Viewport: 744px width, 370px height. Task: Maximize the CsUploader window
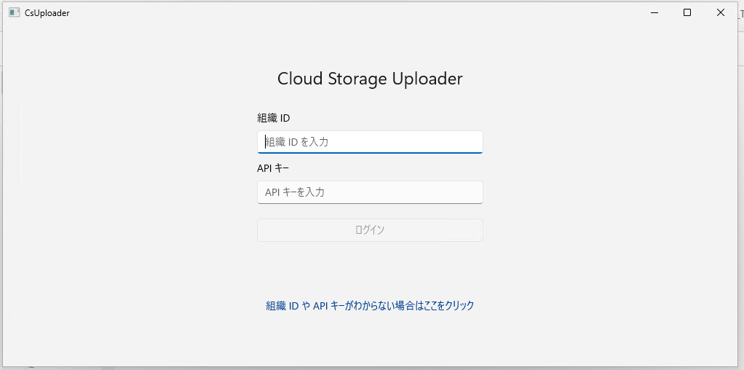687,12
